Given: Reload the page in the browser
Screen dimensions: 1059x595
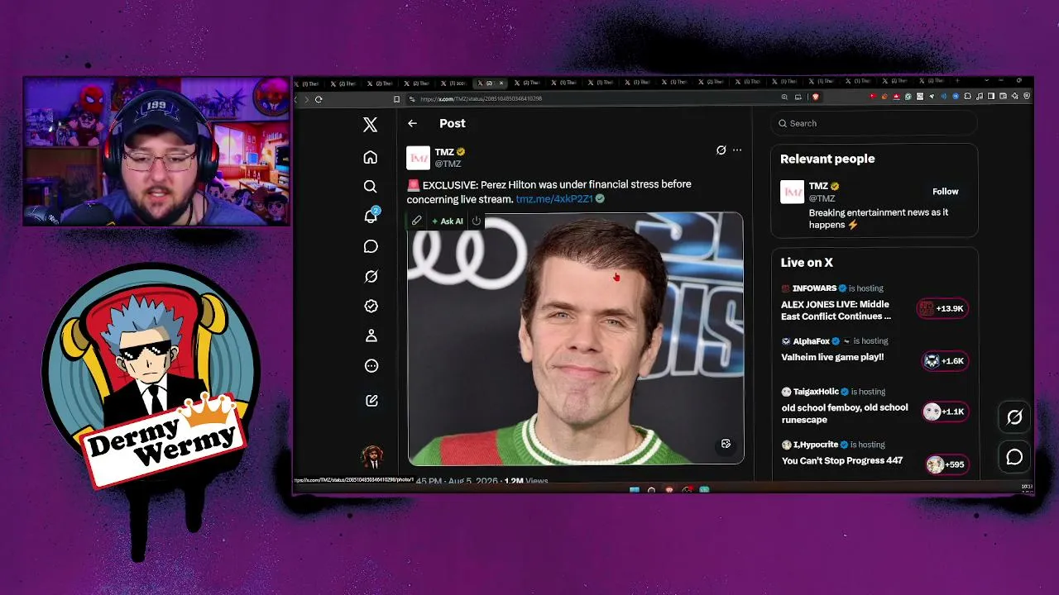Looking at the screenshot, I should (x=319, y=99).
